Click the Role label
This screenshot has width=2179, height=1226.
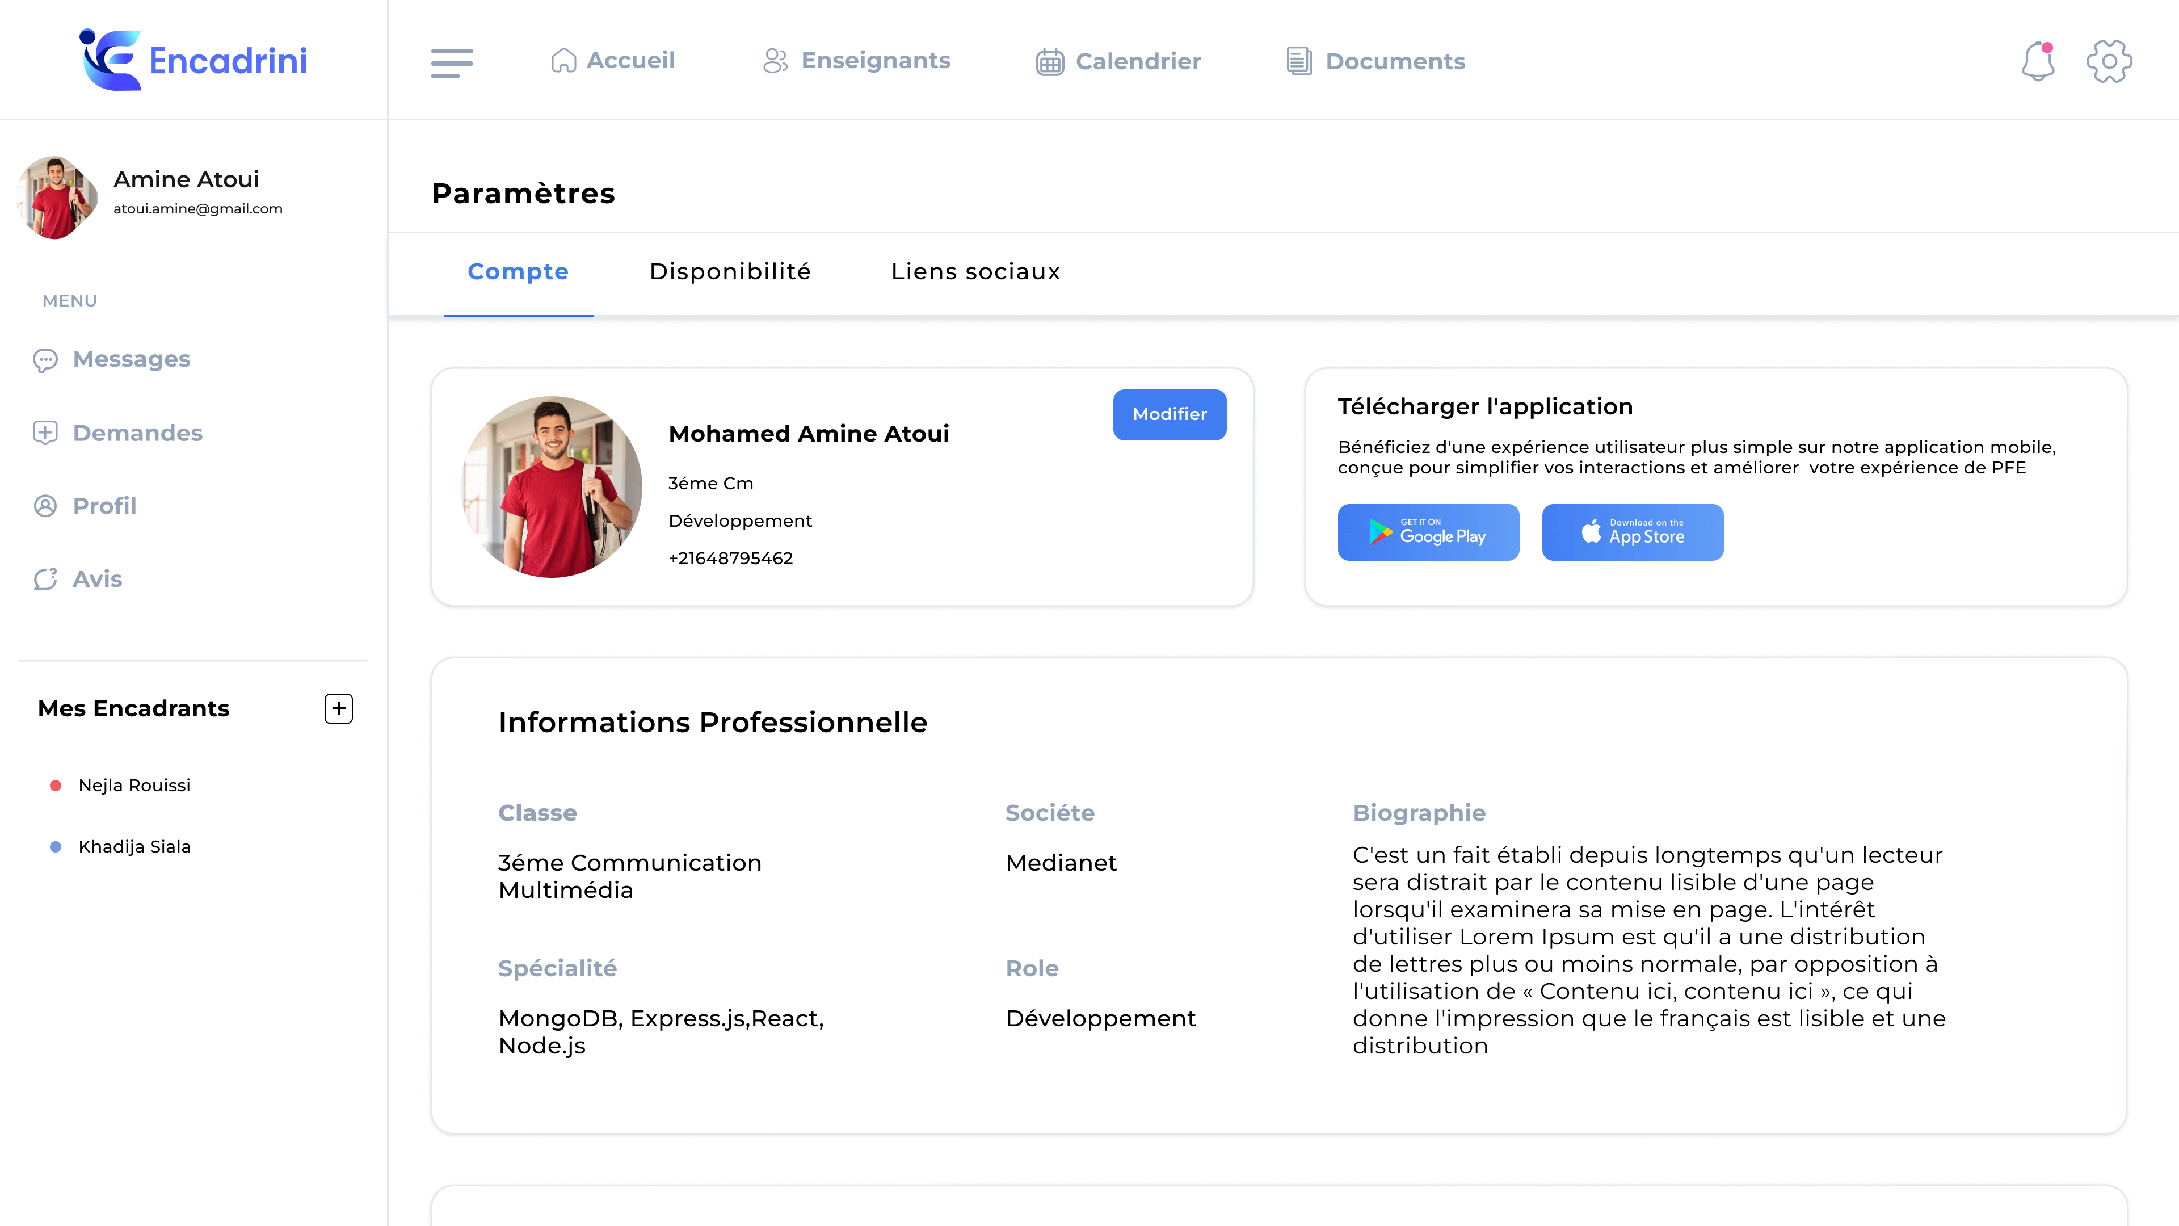pyautogui.click(x=1031, y=969)
